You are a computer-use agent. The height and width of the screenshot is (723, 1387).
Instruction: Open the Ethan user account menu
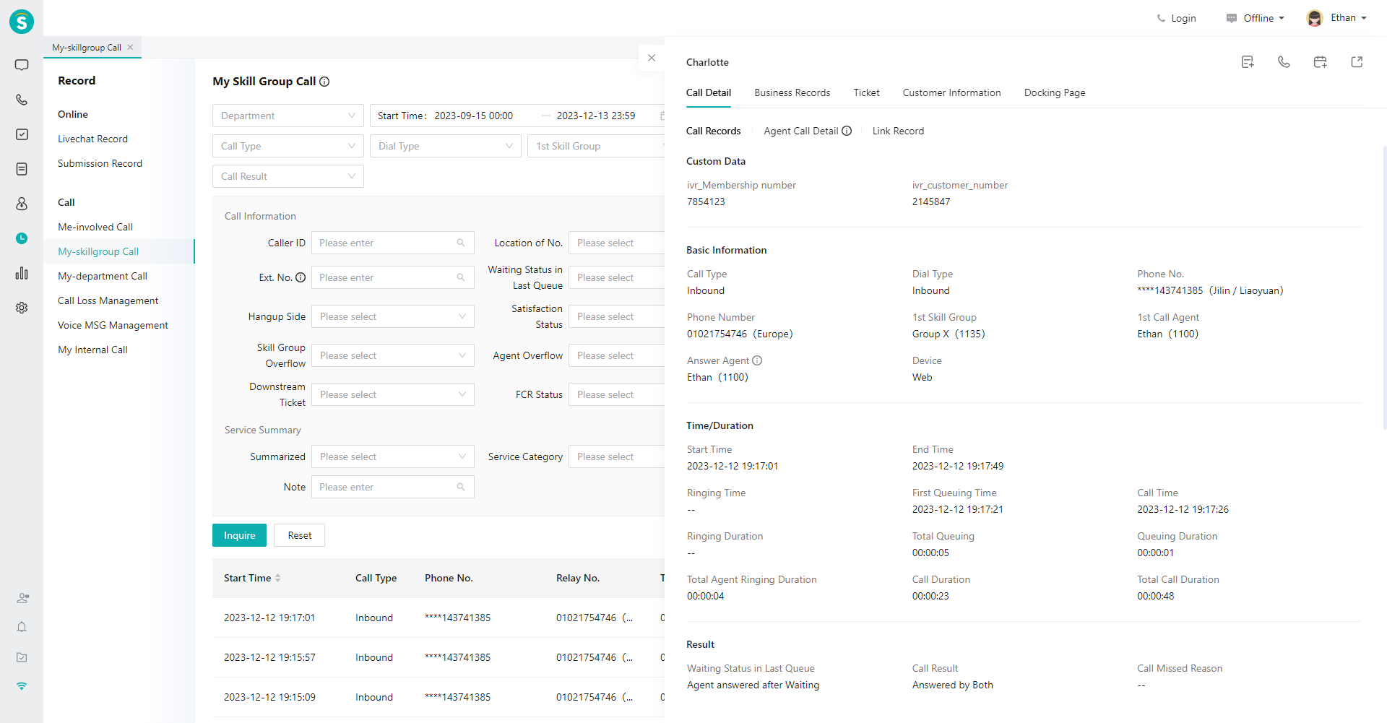click(1349, 18)
